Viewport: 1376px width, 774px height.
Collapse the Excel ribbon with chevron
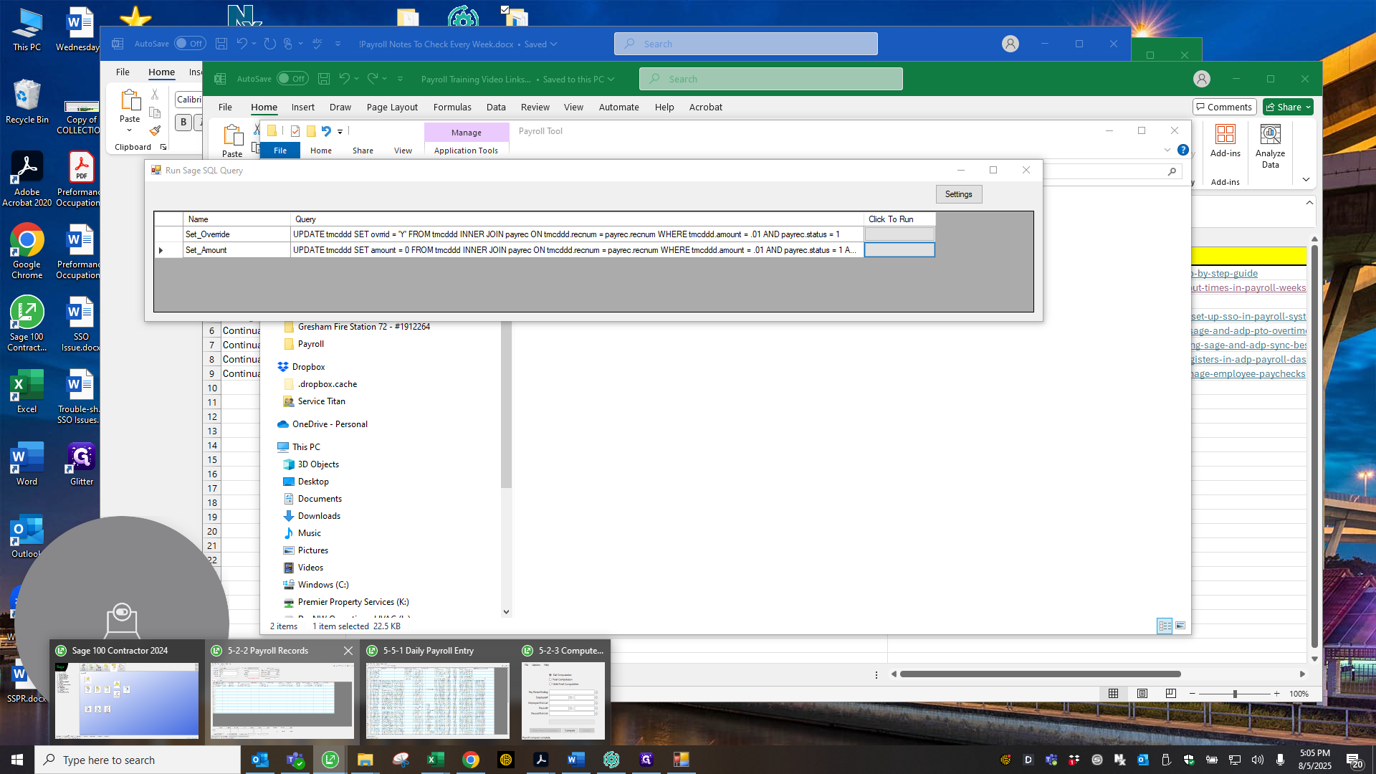pos(1306,179)
